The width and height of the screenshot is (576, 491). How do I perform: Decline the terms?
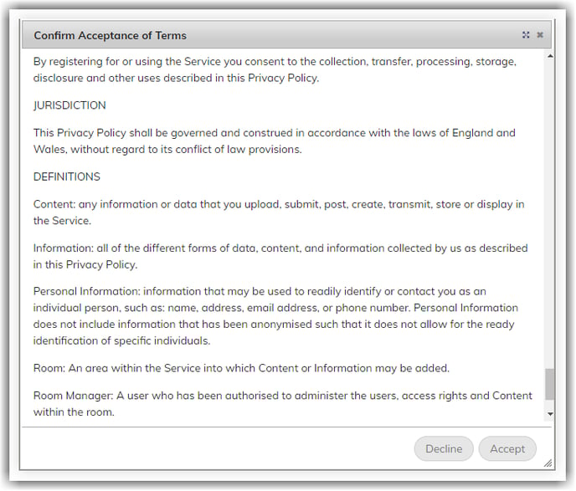tap(444, 449)
